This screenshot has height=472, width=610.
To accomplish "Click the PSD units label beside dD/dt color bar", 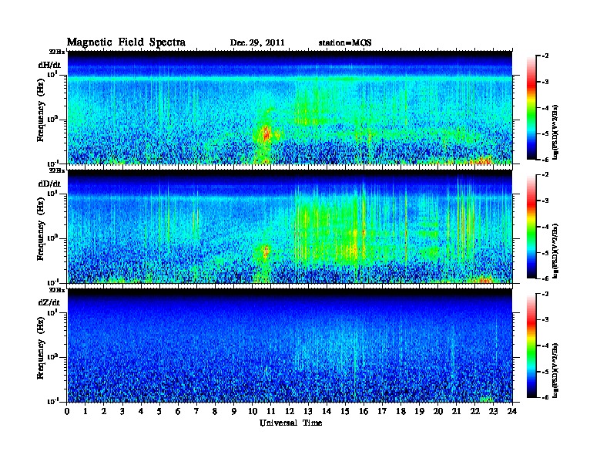I will pyautogui.click(x=556, y=251).
